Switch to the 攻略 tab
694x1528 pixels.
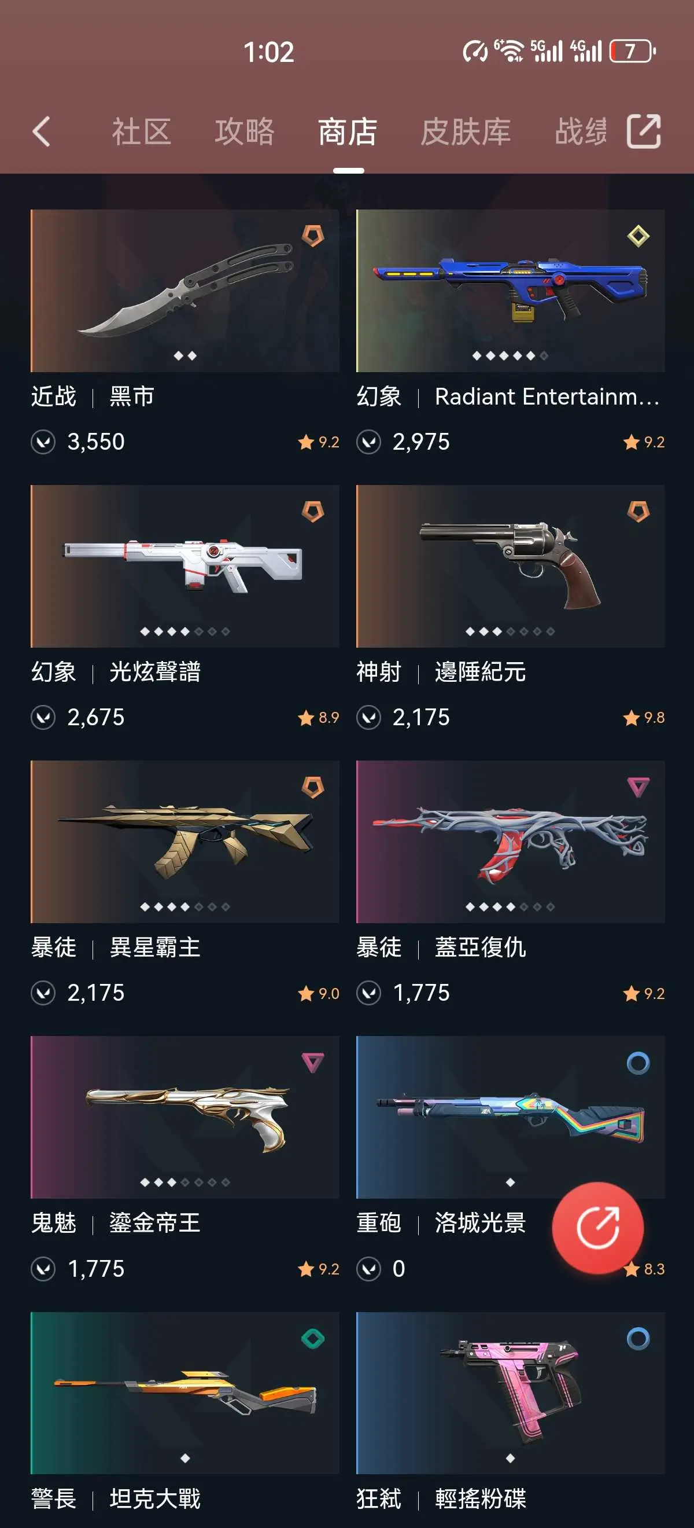245,131
